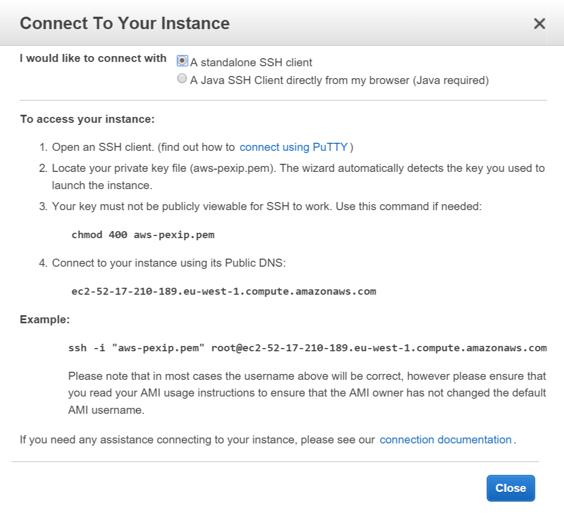Click the ssh -i example command line
Image resolution: width=564 pixels, height=514 pixels.
point(307,348)
